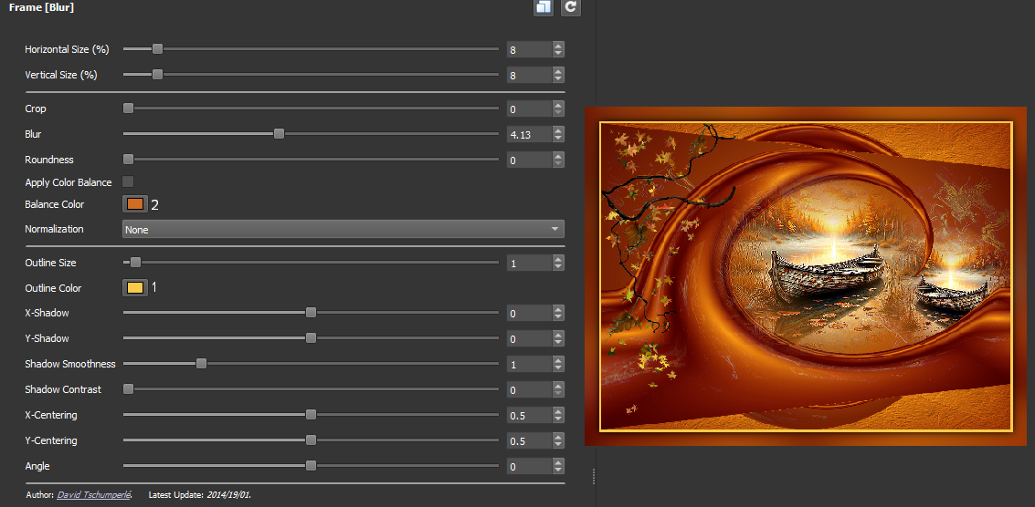Viewport: 1035px width, 507px height.
Task: Click the Outline Size spinner arrows
Action: click(558, 263)
